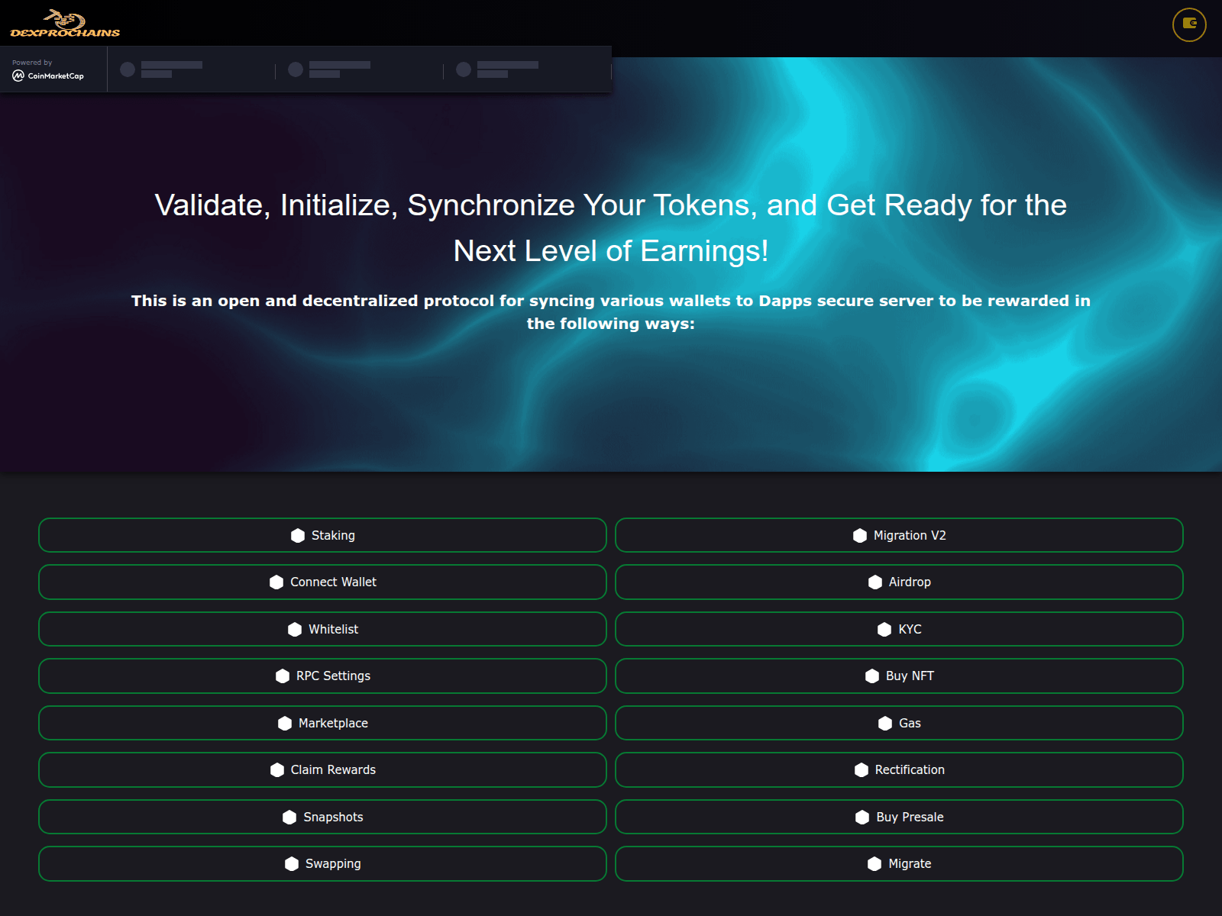
Task: Click the wallet icon in the top right
Action: coord(1188,24)
